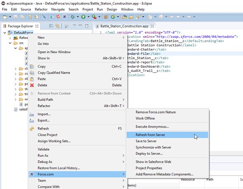Click the green Run toolbar button

coord(84,17)
